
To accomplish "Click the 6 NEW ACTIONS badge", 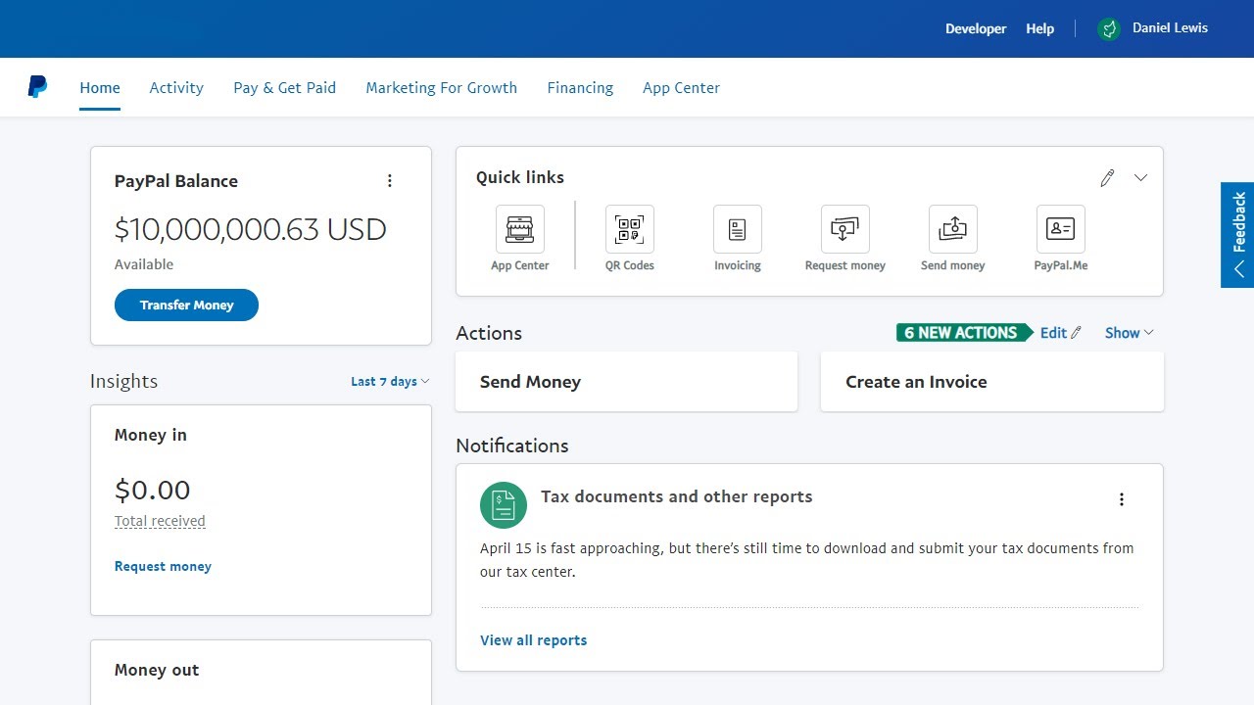I will click(x=964, y=333).
